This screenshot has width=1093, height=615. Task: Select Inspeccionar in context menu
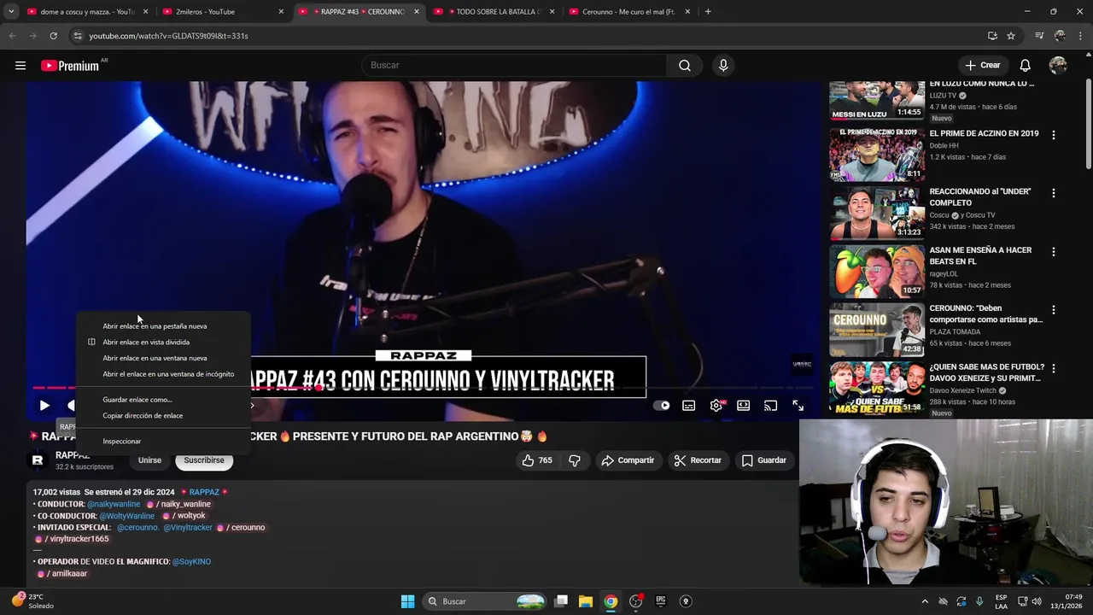point(164,442)
